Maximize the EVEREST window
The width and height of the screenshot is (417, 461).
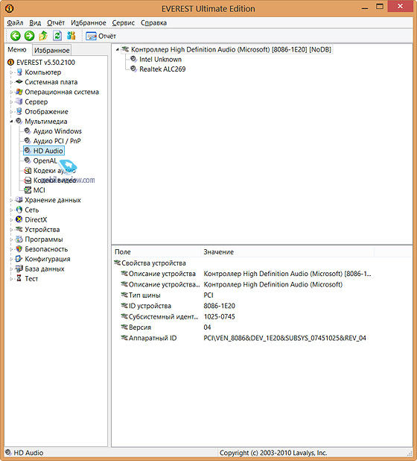pos(380,7)
